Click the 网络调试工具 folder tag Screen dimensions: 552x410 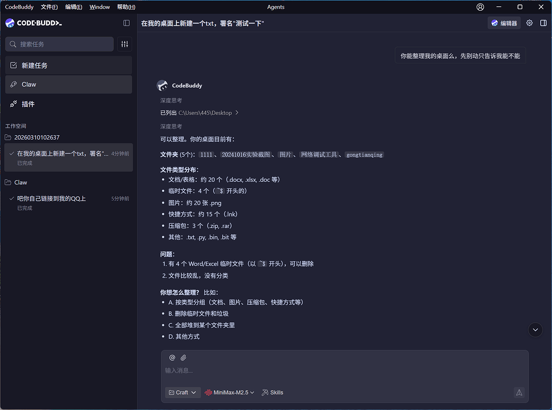pos(319,155)
